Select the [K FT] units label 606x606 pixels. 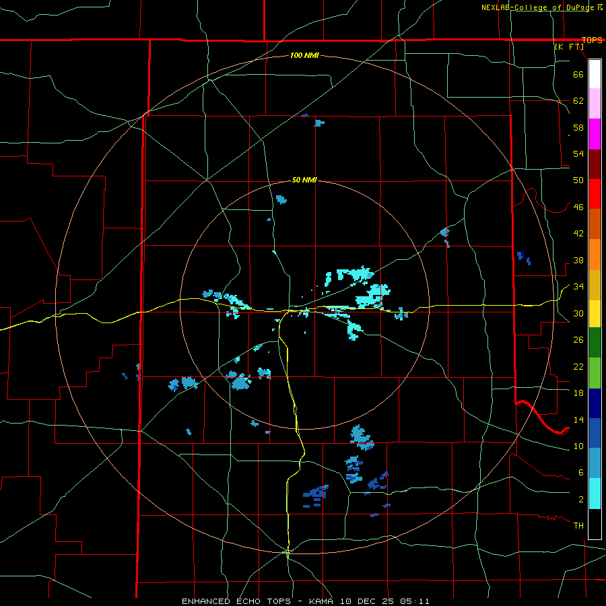569,47
